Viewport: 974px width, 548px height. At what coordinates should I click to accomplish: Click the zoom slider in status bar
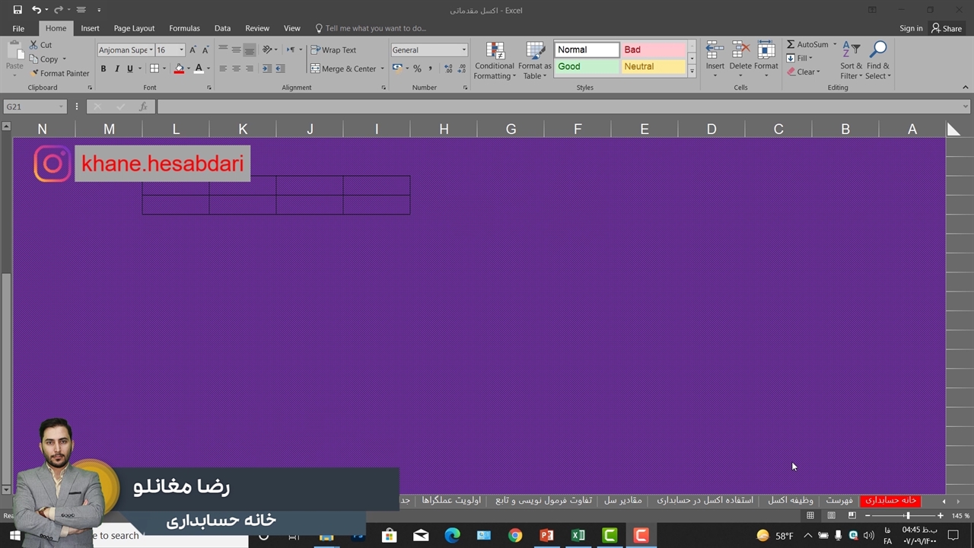pos(907,515)
